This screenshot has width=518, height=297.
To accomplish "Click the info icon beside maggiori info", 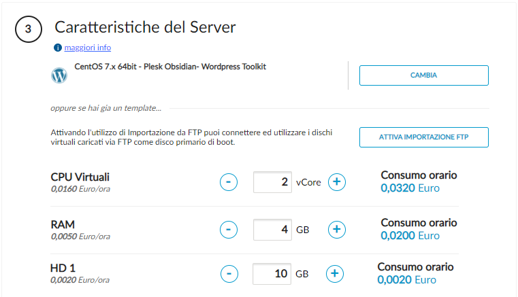I will [58, 48].
